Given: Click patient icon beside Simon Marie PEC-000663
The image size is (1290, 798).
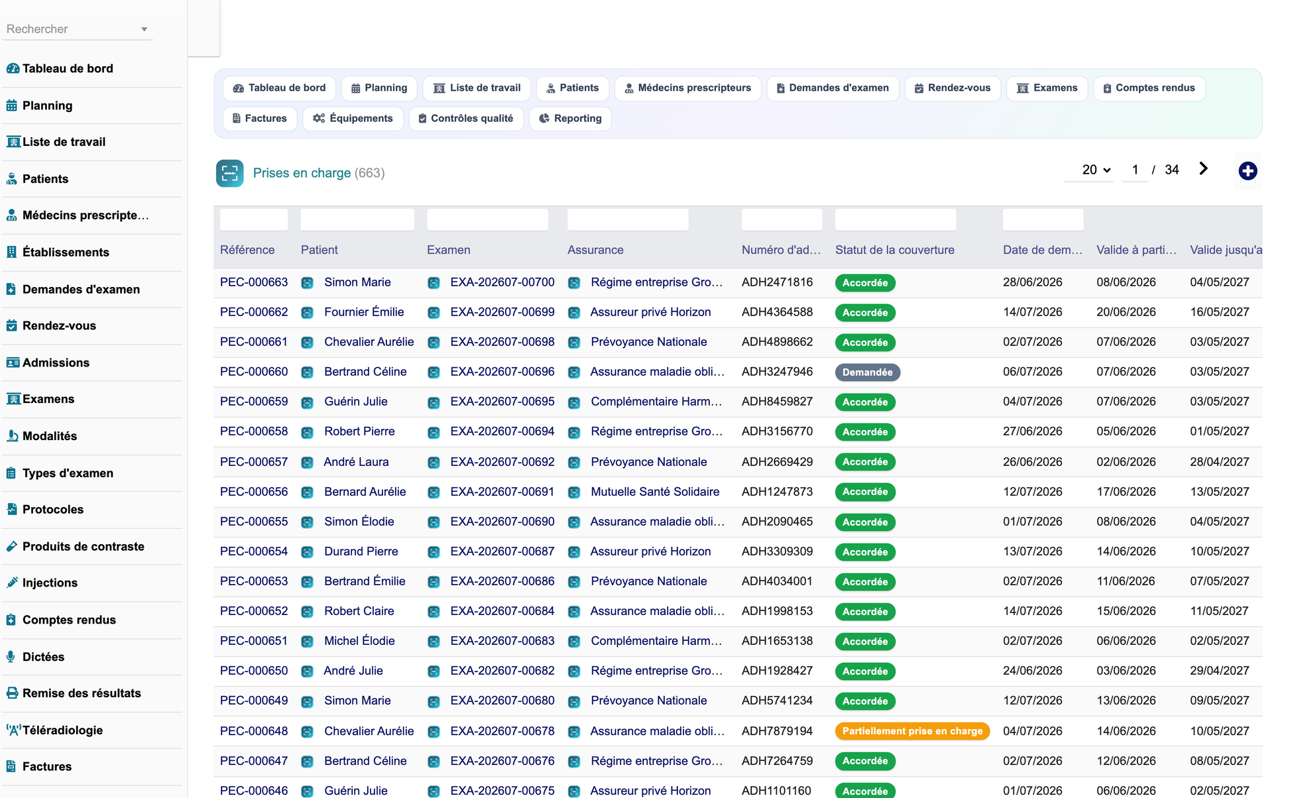Looking at the screenshot, I should pos(307,283).
